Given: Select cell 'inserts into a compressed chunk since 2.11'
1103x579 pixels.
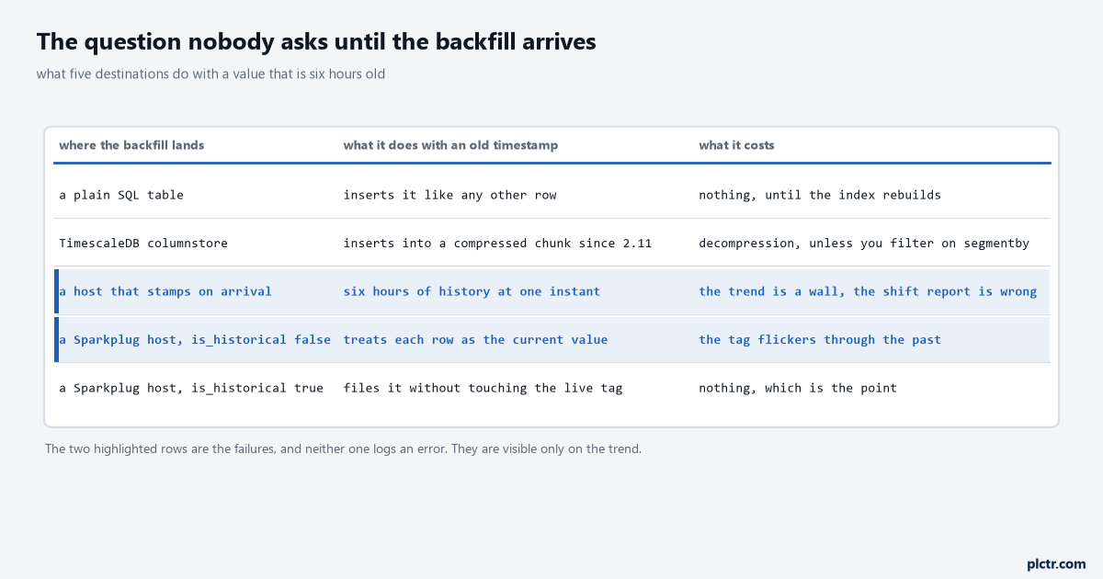Looking at the screenshot, I should coord(497,244).
